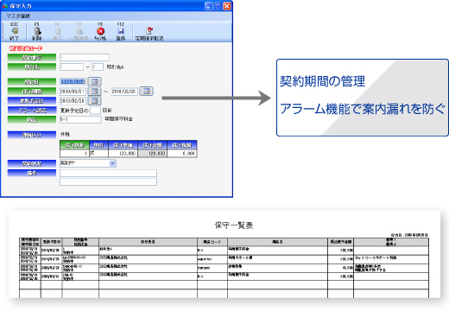Click the 更新予定日 date field

[73, 101]
